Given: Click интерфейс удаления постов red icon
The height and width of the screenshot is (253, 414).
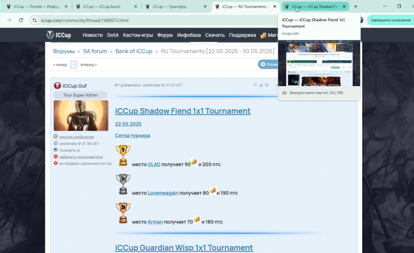Looking at the screenshot, I should click(56, 163).
